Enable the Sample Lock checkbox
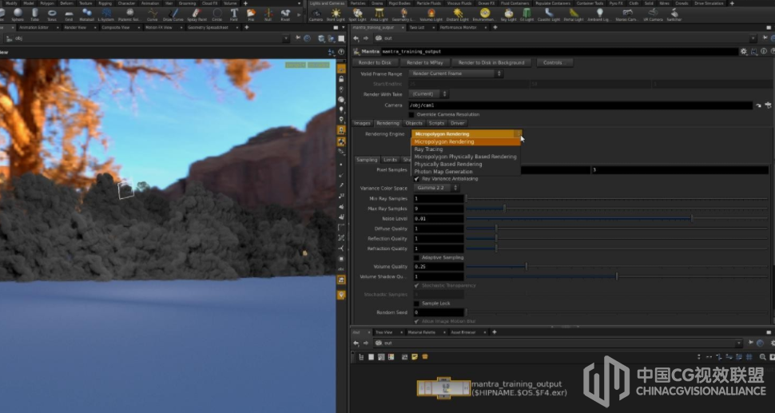The image size is (775, 413). pyautogui.click(x=416, y=304)
